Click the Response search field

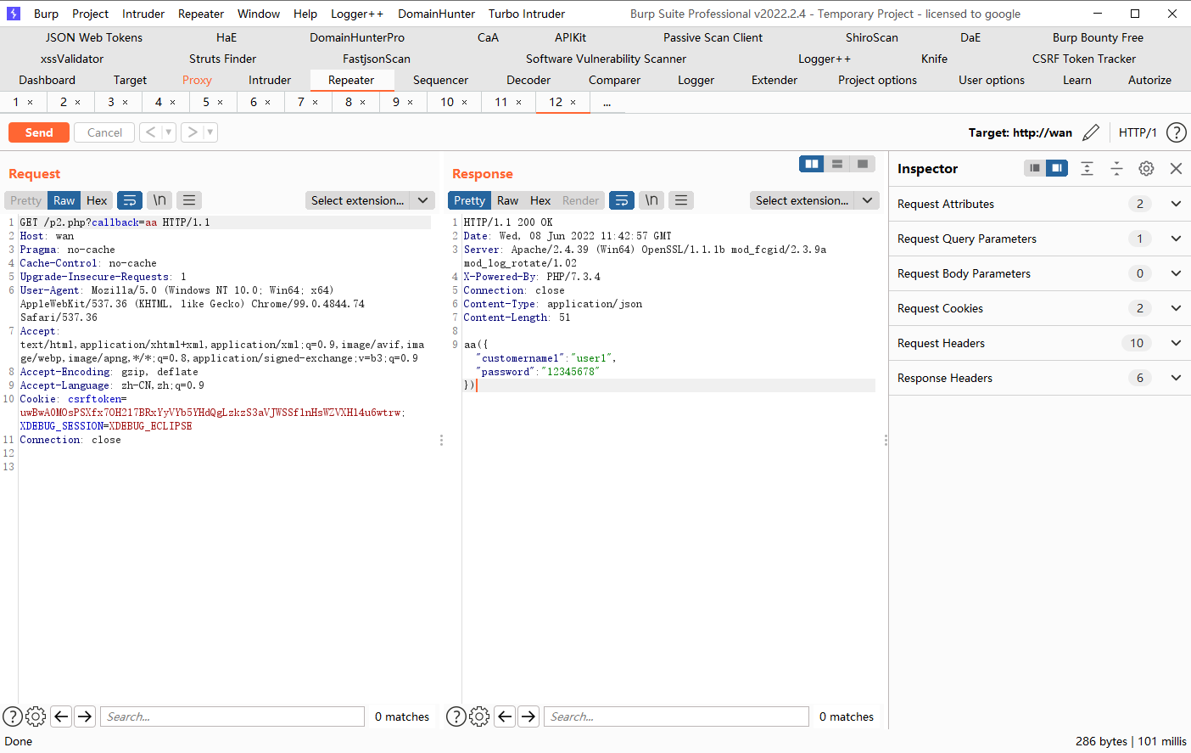tap(676, 716)
